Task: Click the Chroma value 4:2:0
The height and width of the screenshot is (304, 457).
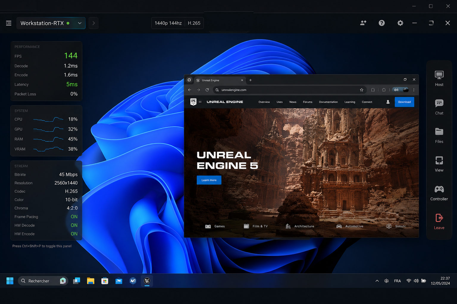Action: click(72, 208)
